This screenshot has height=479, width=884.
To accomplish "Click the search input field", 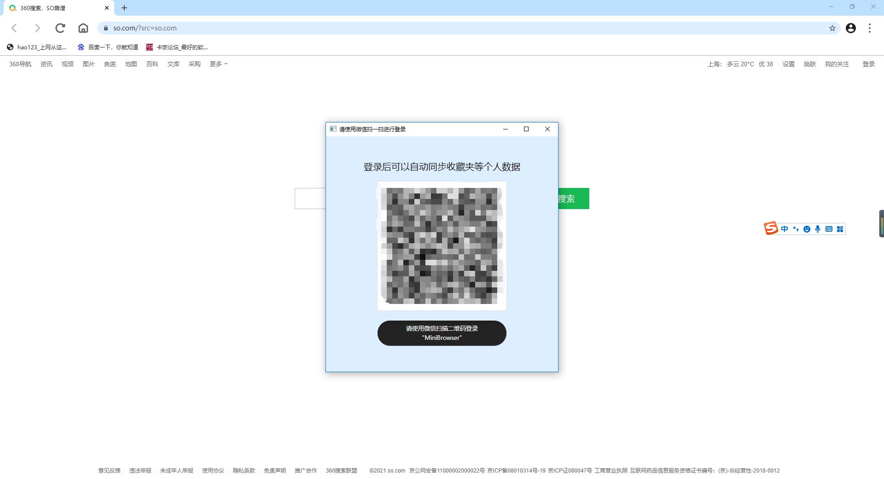I will point(310,199).
